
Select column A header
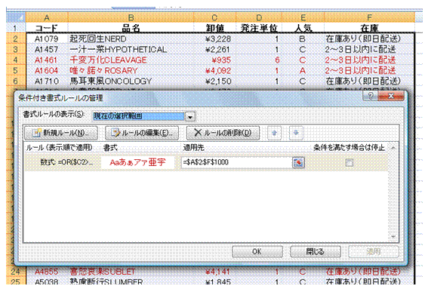click(x=47, y=18)
